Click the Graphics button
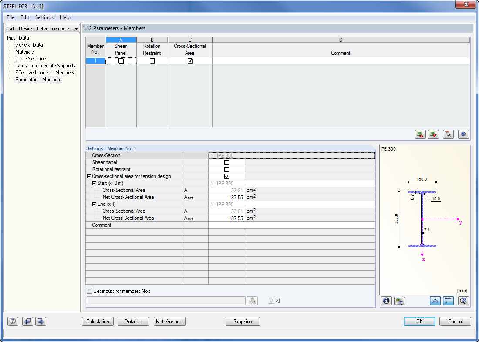Viewport: 479px width, 342px height. click(243, 321)
